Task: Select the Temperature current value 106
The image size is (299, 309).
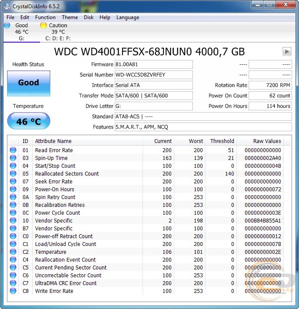Action: coord(167,252)
